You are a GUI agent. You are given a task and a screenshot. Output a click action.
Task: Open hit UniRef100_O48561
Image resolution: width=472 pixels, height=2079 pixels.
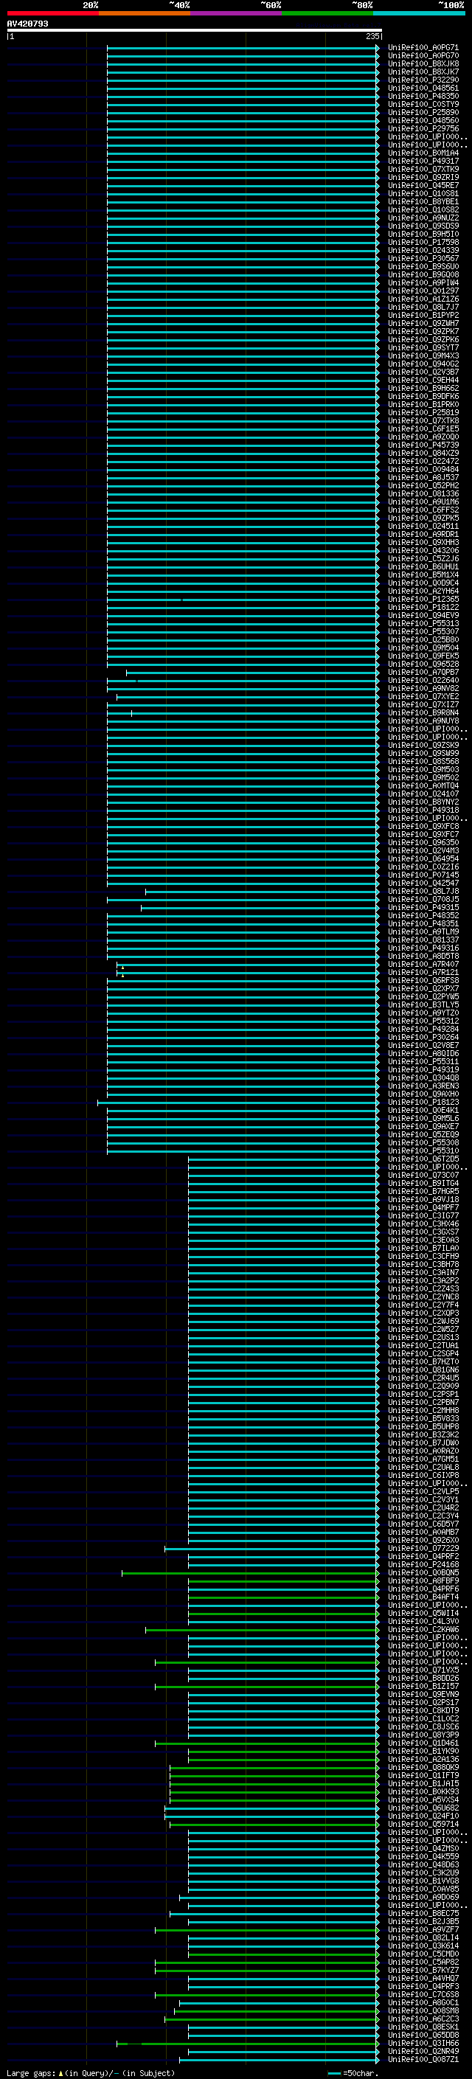423,88
